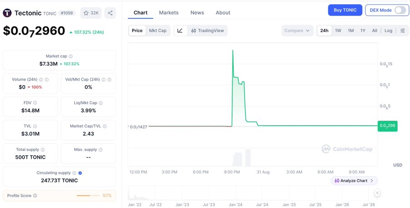Toggle Log scale on chart

388,30
